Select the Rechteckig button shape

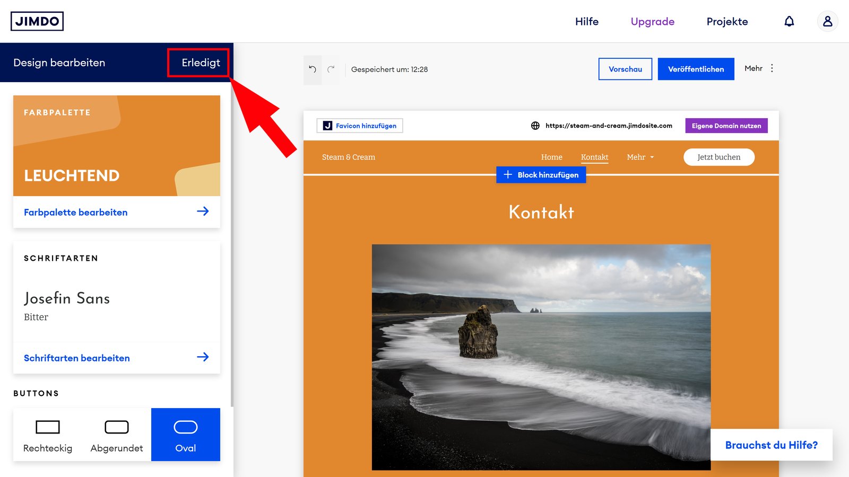(48, 434)
